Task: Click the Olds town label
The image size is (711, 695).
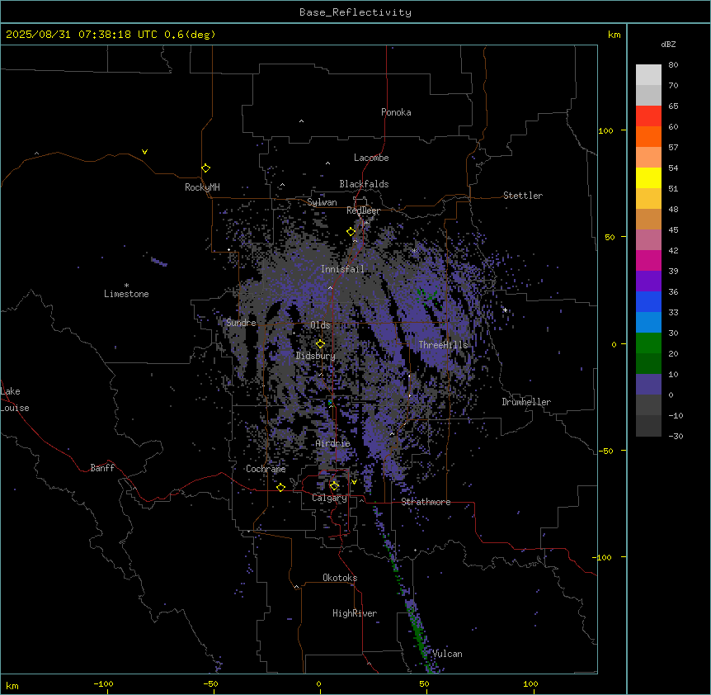Action: (320, 325)
